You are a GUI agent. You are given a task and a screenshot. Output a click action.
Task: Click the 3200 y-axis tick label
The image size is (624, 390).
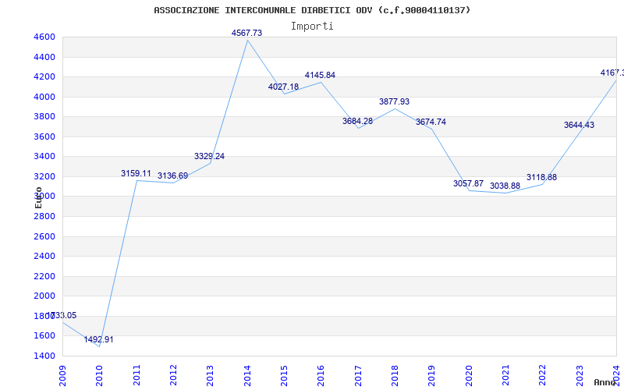44,176
